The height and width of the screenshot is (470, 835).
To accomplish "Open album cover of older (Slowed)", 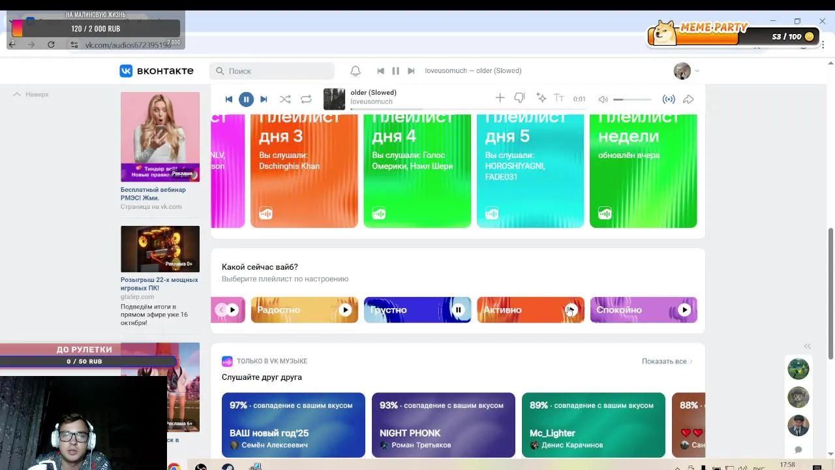I will [334, 99].
